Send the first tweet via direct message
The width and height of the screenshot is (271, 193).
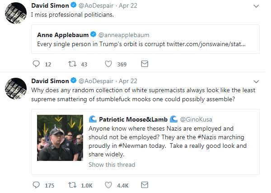145,64
